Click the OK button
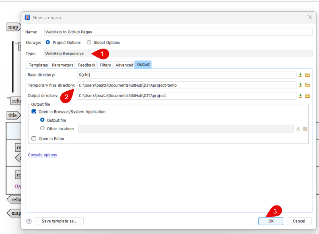The image size is (319, 234). [x=271, y=221]
